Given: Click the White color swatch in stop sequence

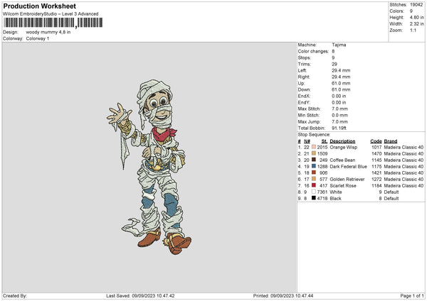Looking at the screenshot, I should coord(314,192).
